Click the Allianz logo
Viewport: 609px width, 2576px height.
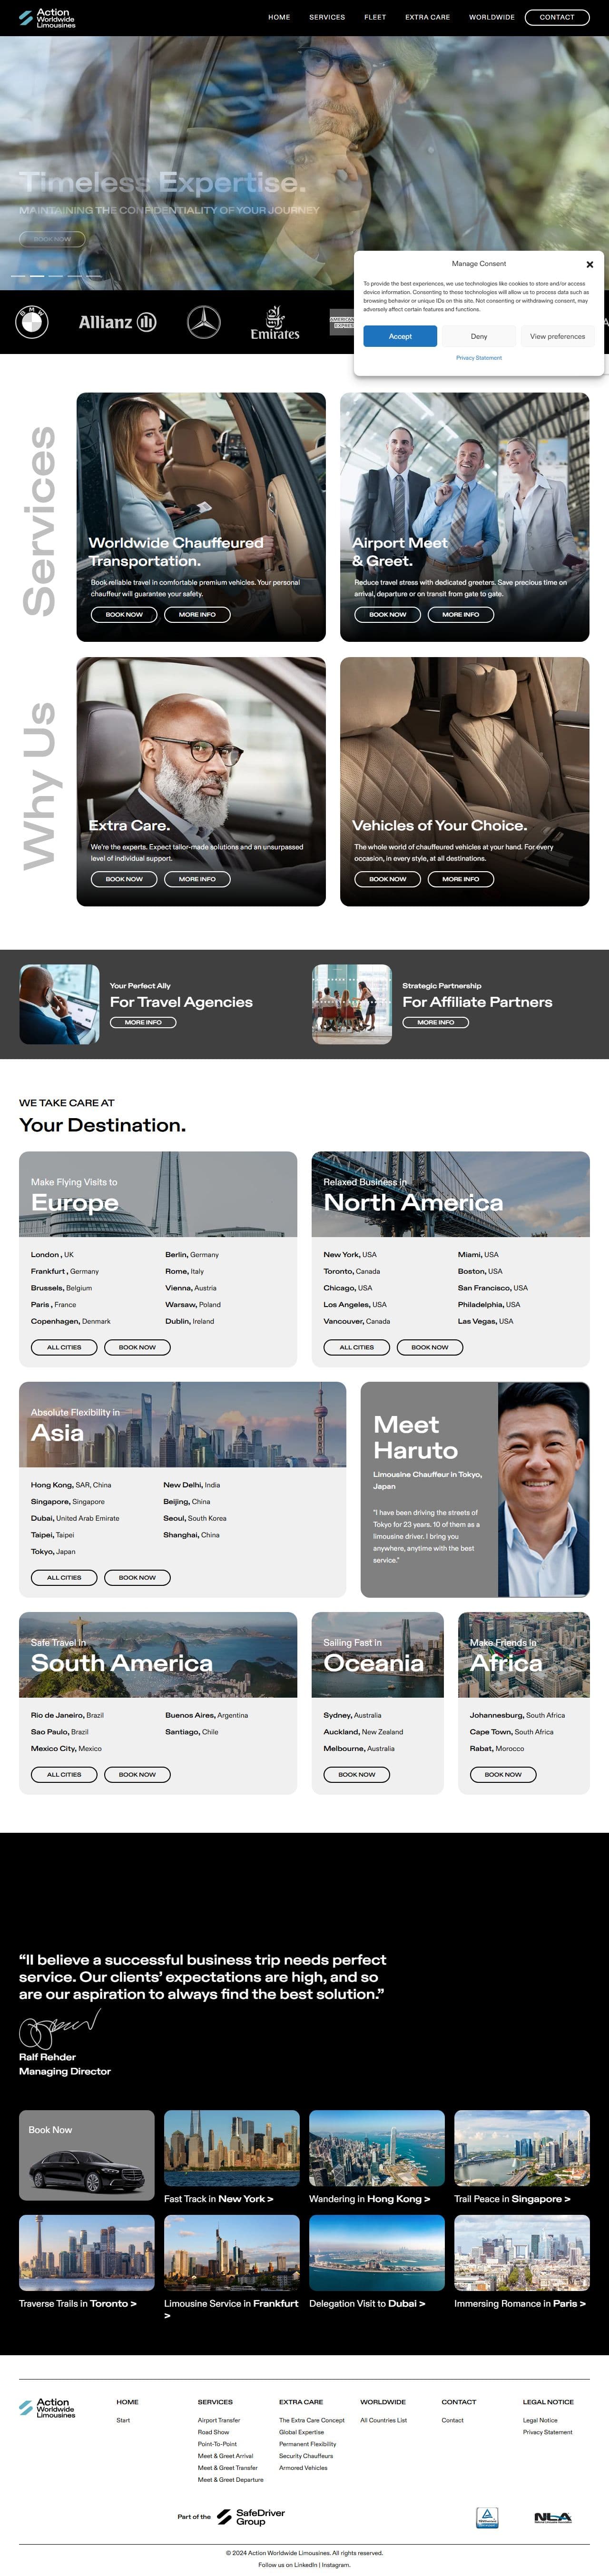pos(118,322)
